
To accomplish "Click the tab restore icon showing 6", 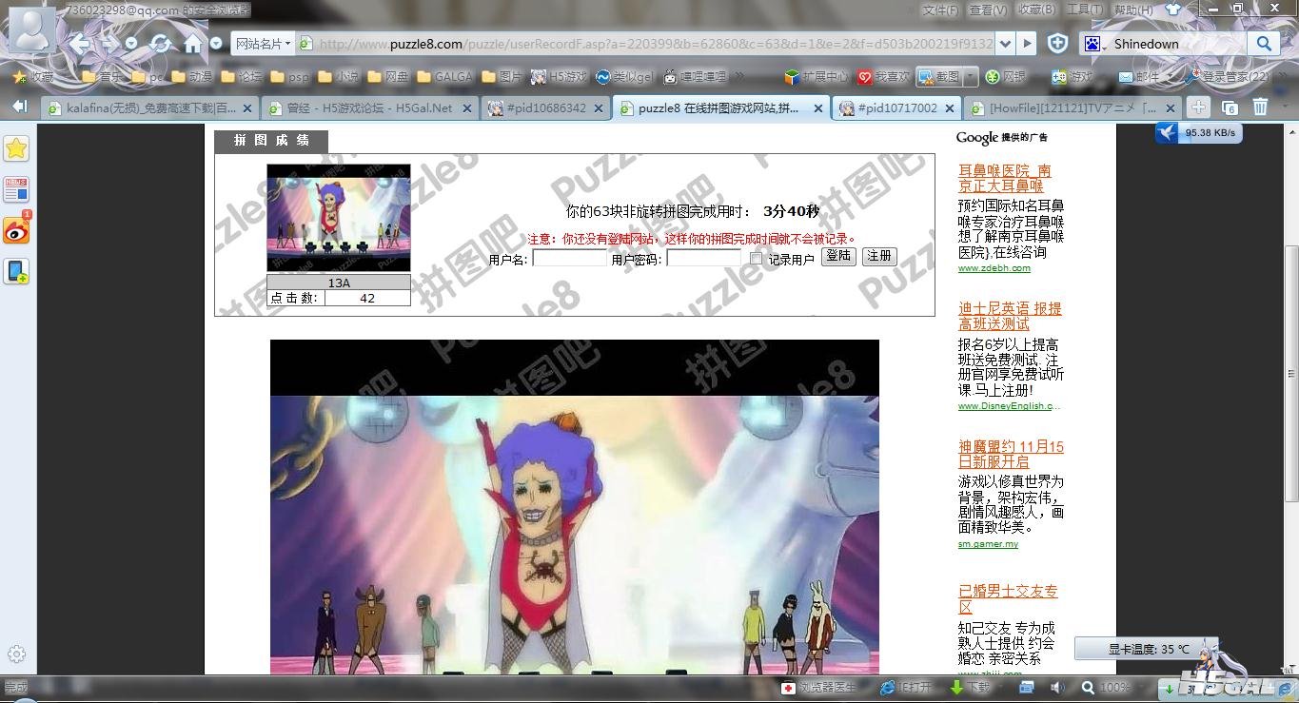I will [x=1229, y=107].
